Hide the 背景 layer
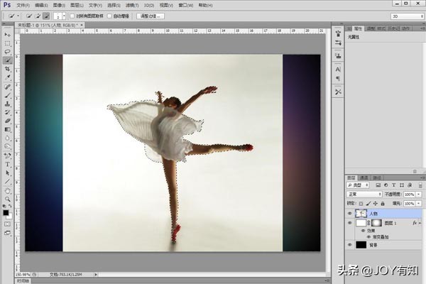 click(349, 244)
